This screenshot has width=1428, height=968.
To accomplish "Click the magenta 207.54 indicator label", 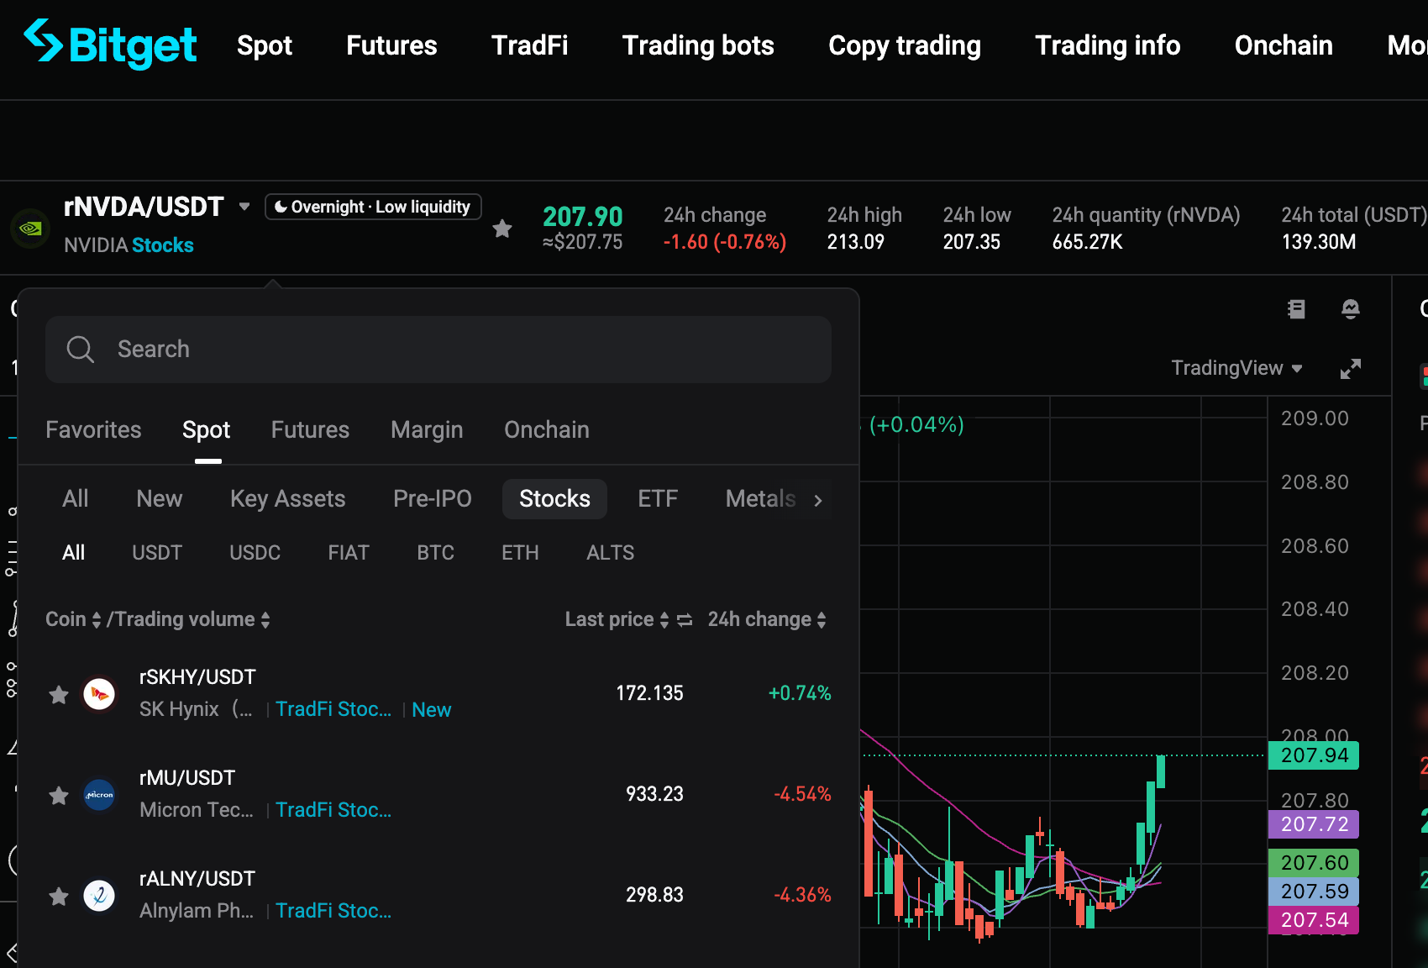I will point(1314,920).
